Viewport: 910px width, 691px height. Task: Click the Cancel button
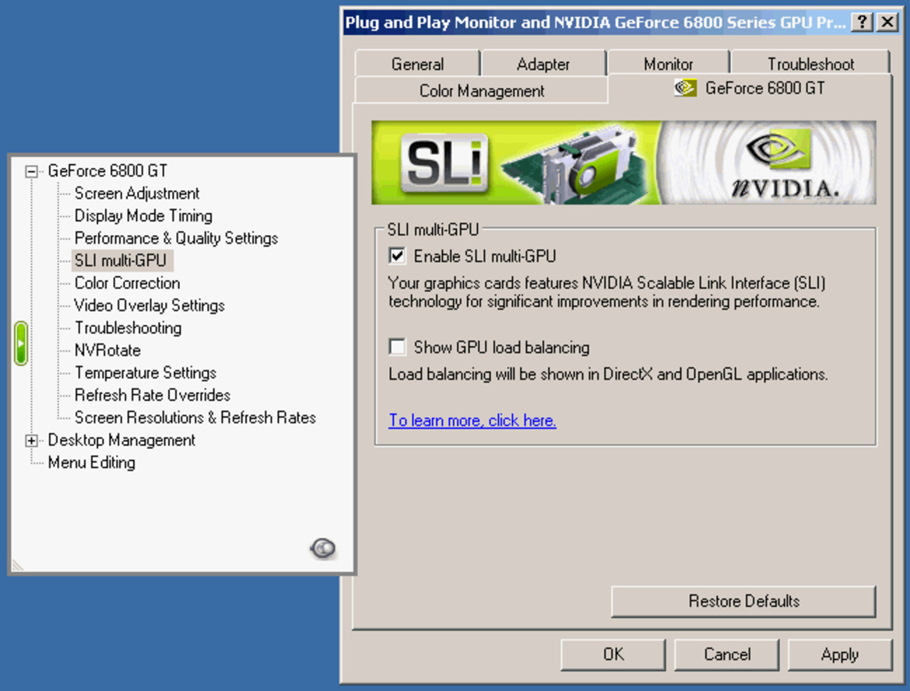[726, 654]
